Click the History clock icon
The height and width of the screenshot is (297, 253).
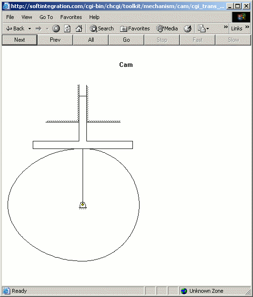pos(187,28)
